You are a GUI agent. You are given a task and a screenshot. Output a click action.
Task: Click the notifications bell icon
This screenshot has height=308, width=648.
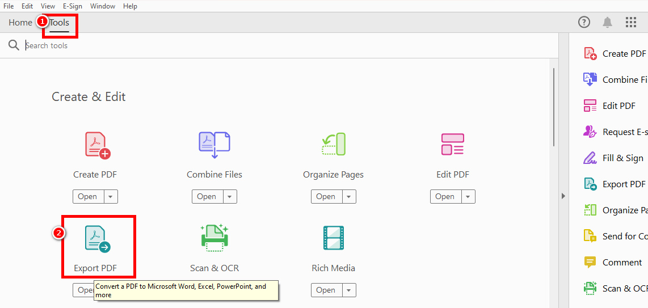607,23
